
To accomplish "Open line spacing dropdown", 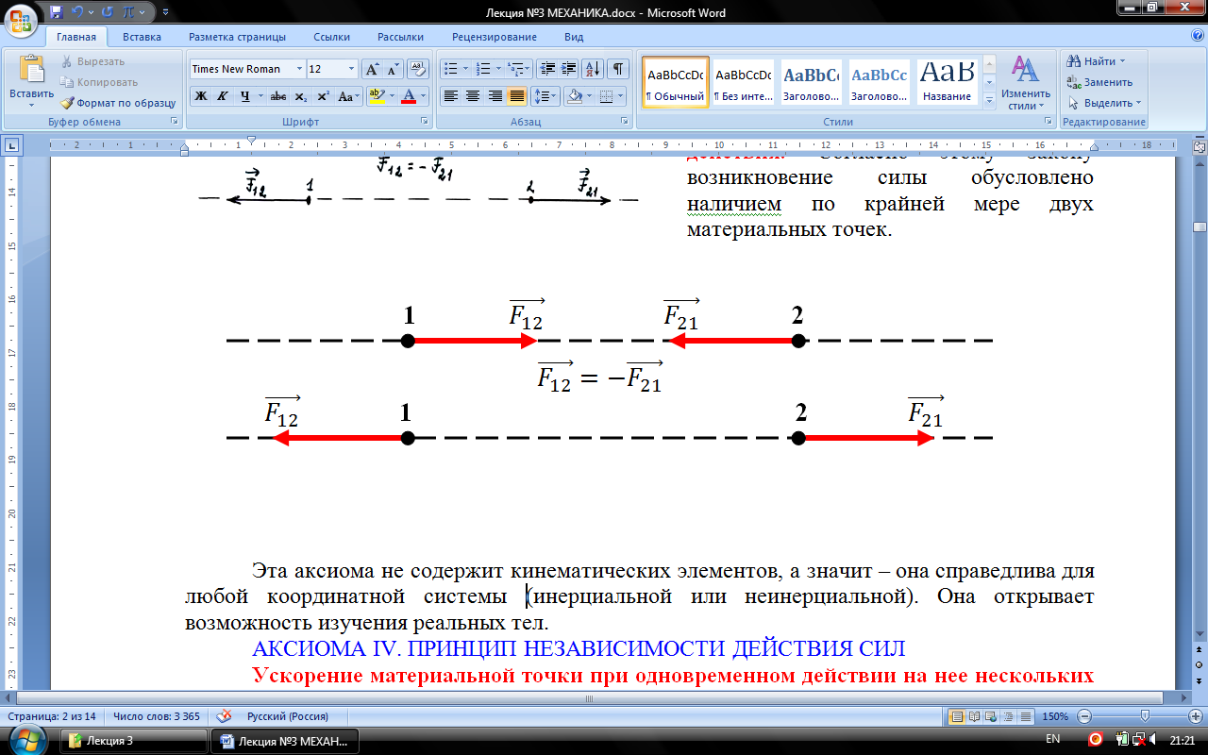I will pos(555,96).
